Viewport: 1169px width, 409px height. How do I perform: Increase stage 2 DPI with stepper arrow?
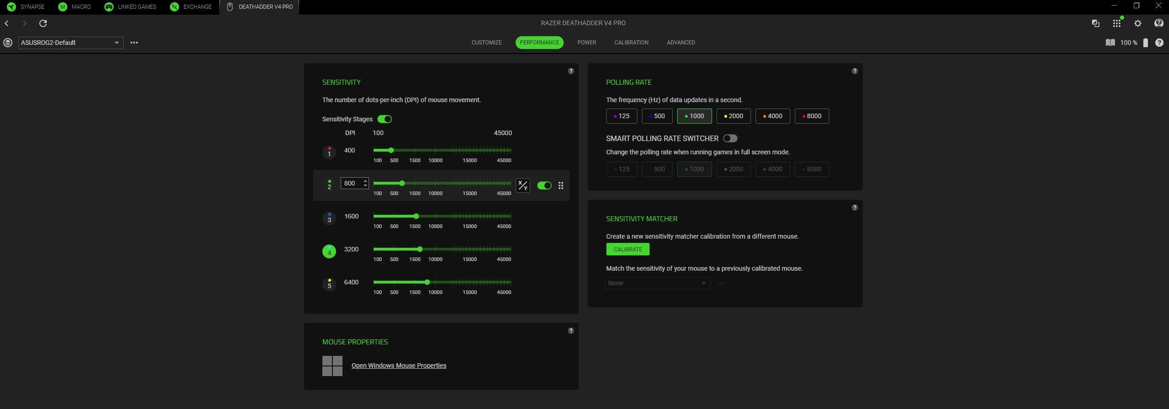point(365,181)
